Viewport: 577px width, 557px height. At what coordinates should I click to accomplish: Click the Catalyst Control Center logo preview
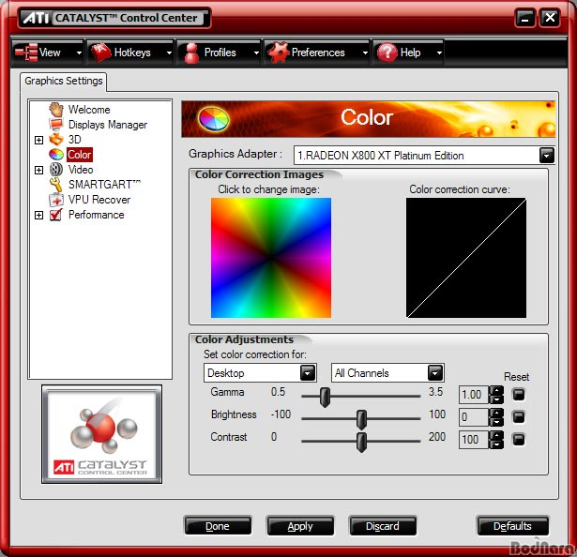tap(101, 434)
